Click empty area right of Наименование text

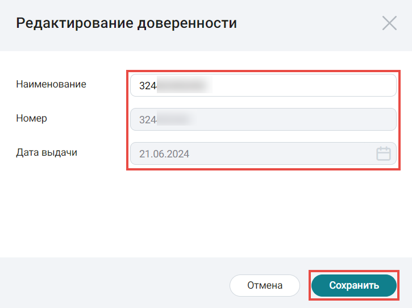[302, 85]
